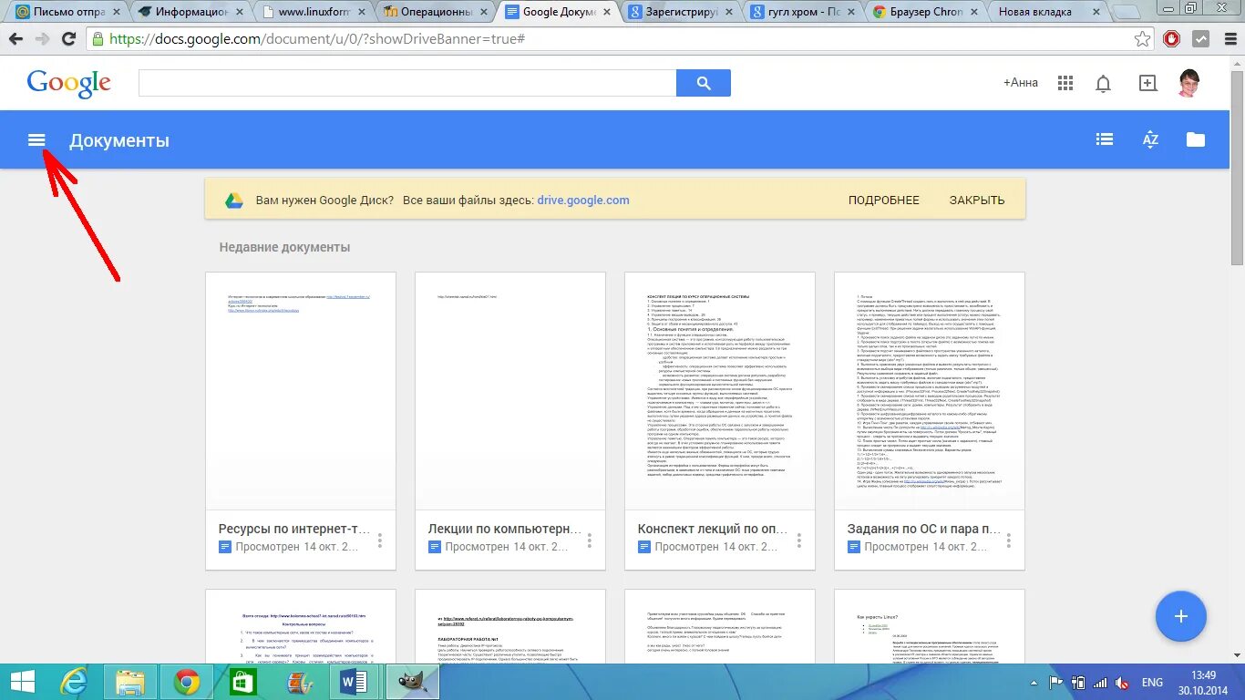Launch Internet Explorer from taskbar
1245x700 pixels.
click(x=75, y=682)
